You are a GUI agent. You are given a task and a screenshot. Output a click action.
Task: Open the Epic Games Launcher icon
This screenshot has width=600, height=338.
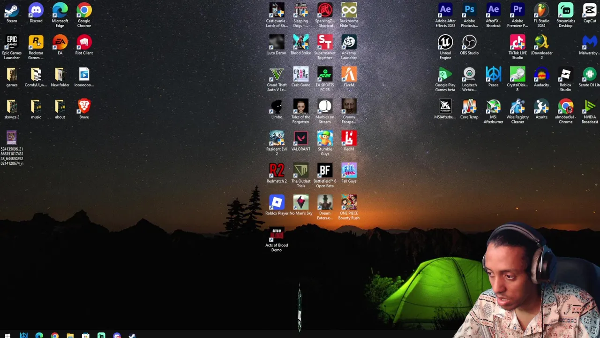(12, 42)
